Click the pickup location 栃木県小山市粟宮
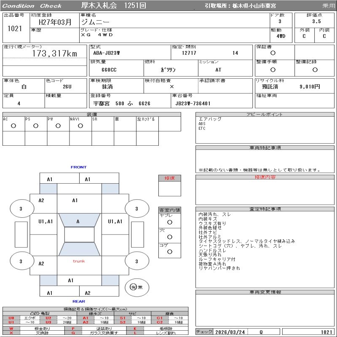 [254, 6]
